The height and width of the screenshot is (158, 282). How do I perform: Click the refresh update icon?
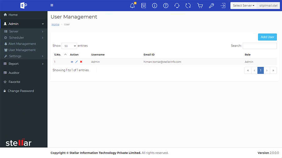188,6
